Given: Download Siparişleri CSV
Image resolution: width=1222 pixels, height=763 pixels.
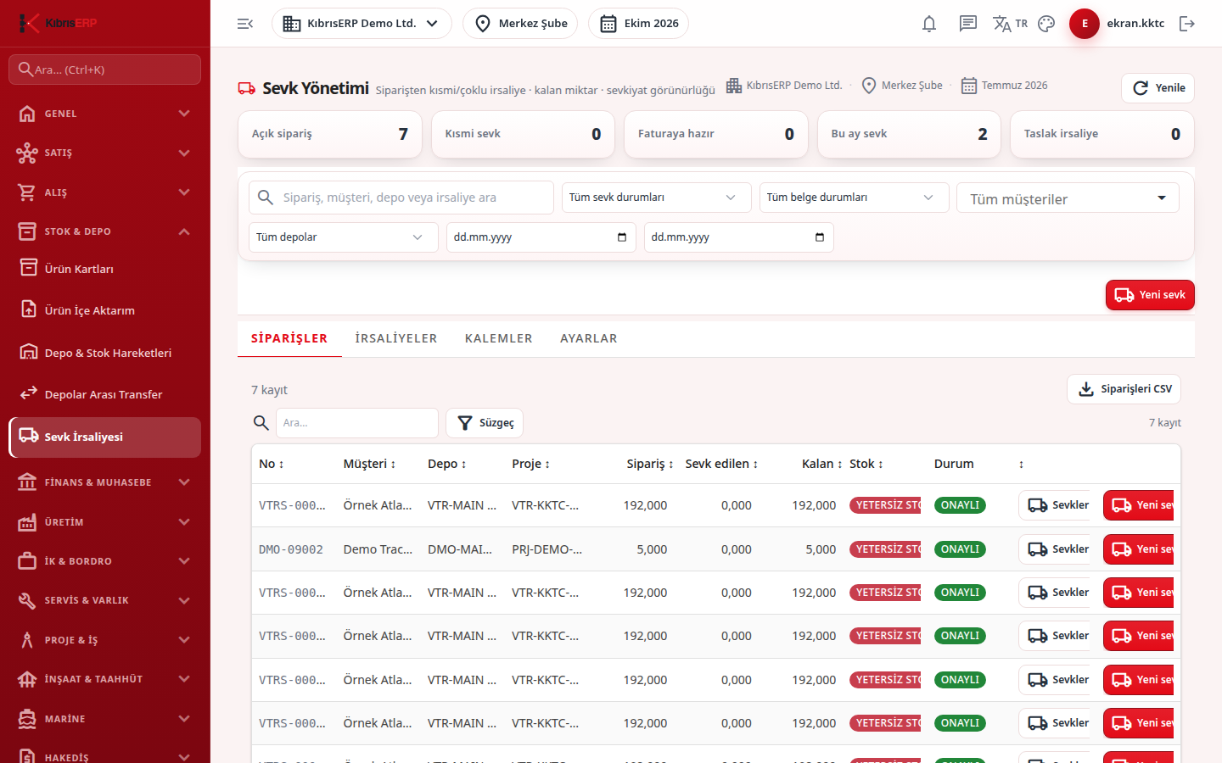Looking at the screenshot, I should [1124, 389].
